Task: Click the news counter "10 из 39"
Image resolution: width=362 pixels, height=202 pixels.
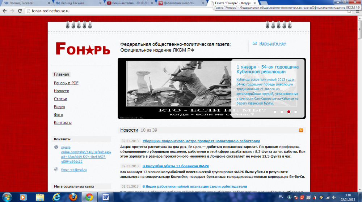Action: point(149,130)
